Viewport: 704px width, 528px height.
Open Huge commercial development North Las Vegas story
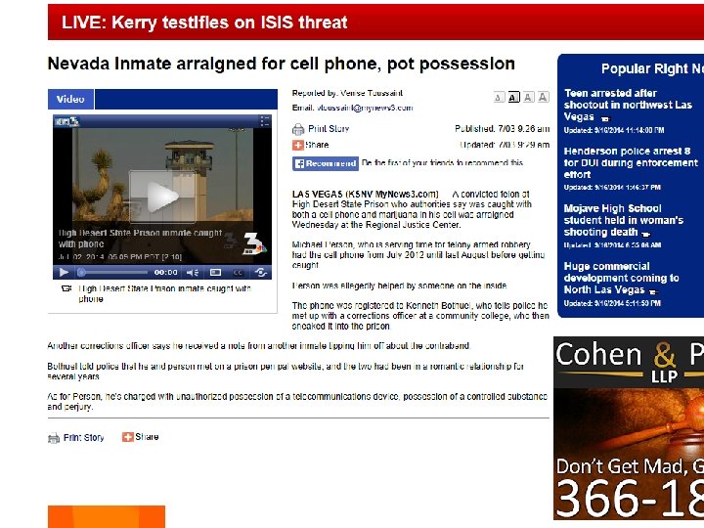click(621, 278)
